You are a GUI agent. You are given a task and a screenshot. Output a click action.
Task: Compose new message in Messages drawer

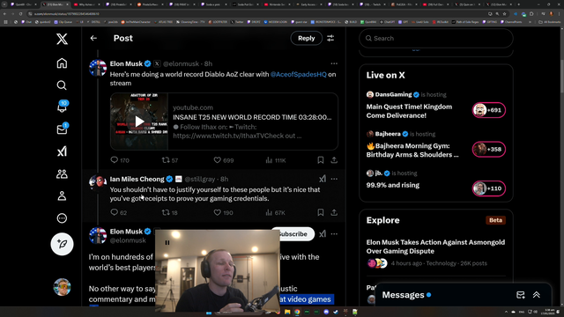[521, 295]
